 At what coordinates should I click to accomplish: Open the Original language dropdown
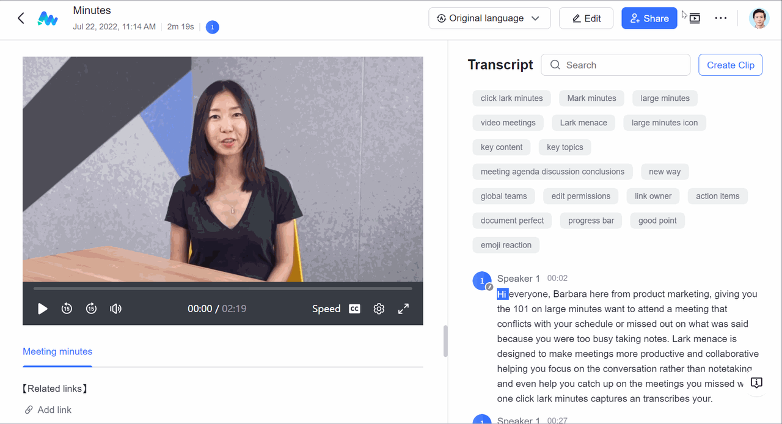pyautogui.click(x=489, y=18)
